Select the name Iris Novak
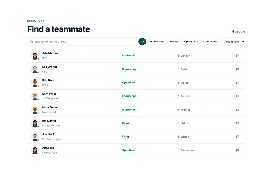Viewport: 272px width, 170px height. pos(49,121)
